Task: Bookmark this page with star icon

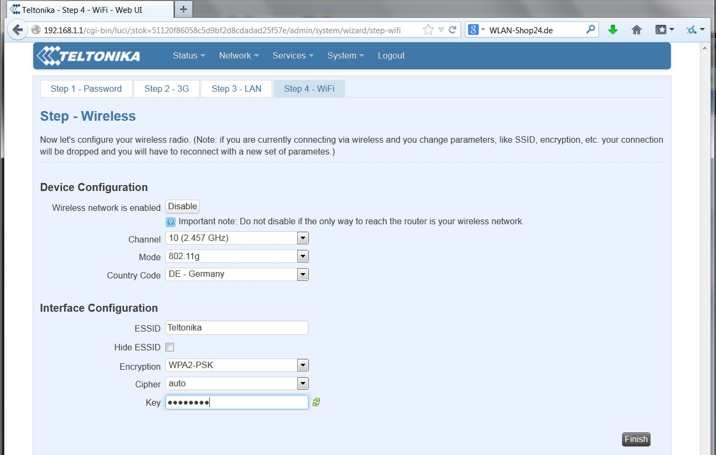Action: click(428, 30)
